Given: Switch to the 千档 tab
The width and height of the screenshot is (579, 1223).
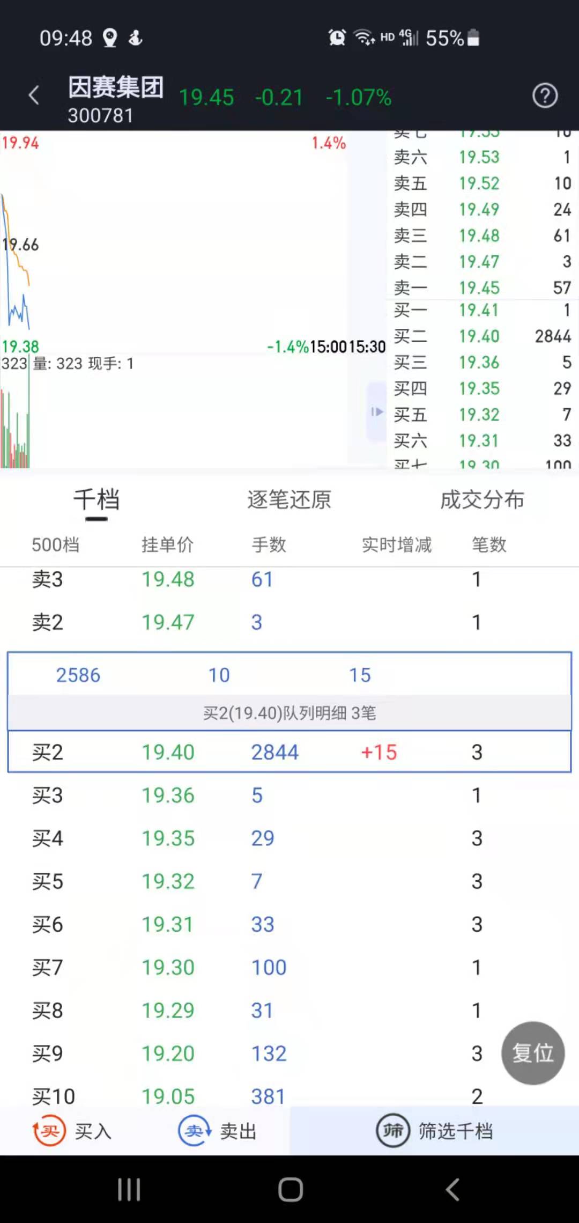Looking at the screenshot, I should click(96, 500).
